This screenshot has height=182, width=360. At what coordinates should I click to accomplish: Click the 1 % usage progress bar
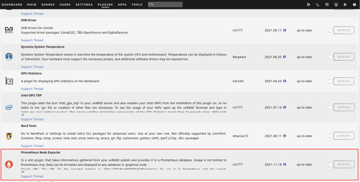[x=165, y=4]
